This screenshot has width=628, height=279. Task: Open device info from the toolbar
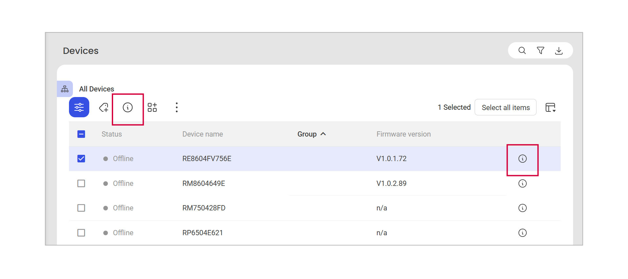click(x=127, y=107)
